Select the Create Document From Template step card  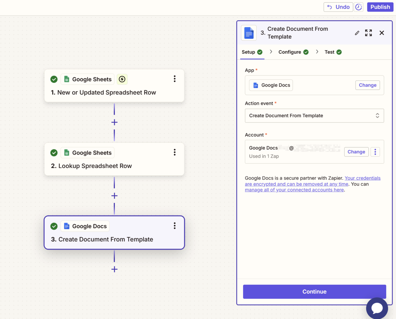click(x=114, y=232)
